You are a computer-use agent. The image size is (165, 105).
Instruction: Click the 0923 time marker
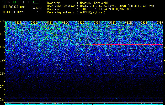[x=50, y=23]
